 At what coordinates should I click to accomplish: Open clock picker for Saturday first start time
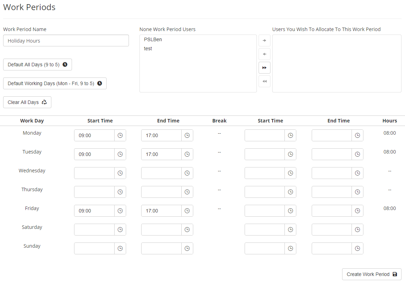(120, 230)
